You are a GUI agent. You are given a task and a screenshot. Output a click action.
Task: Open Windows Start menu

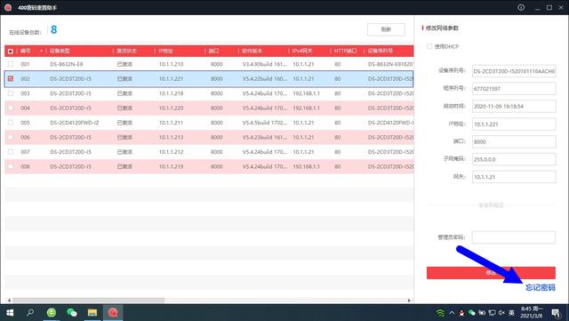[10, 313]
